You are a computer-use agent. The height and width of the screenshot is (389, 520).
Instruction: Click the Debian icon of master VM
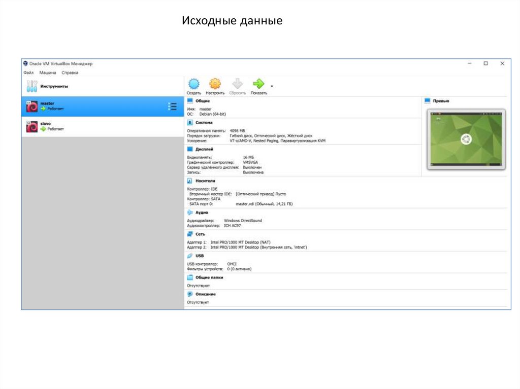click(32, 107)
